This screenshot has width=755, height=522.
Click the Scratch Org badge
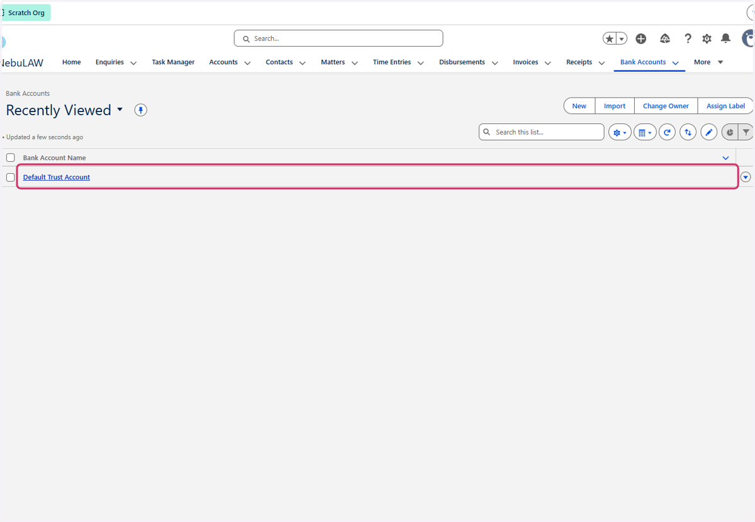(26, 13)
